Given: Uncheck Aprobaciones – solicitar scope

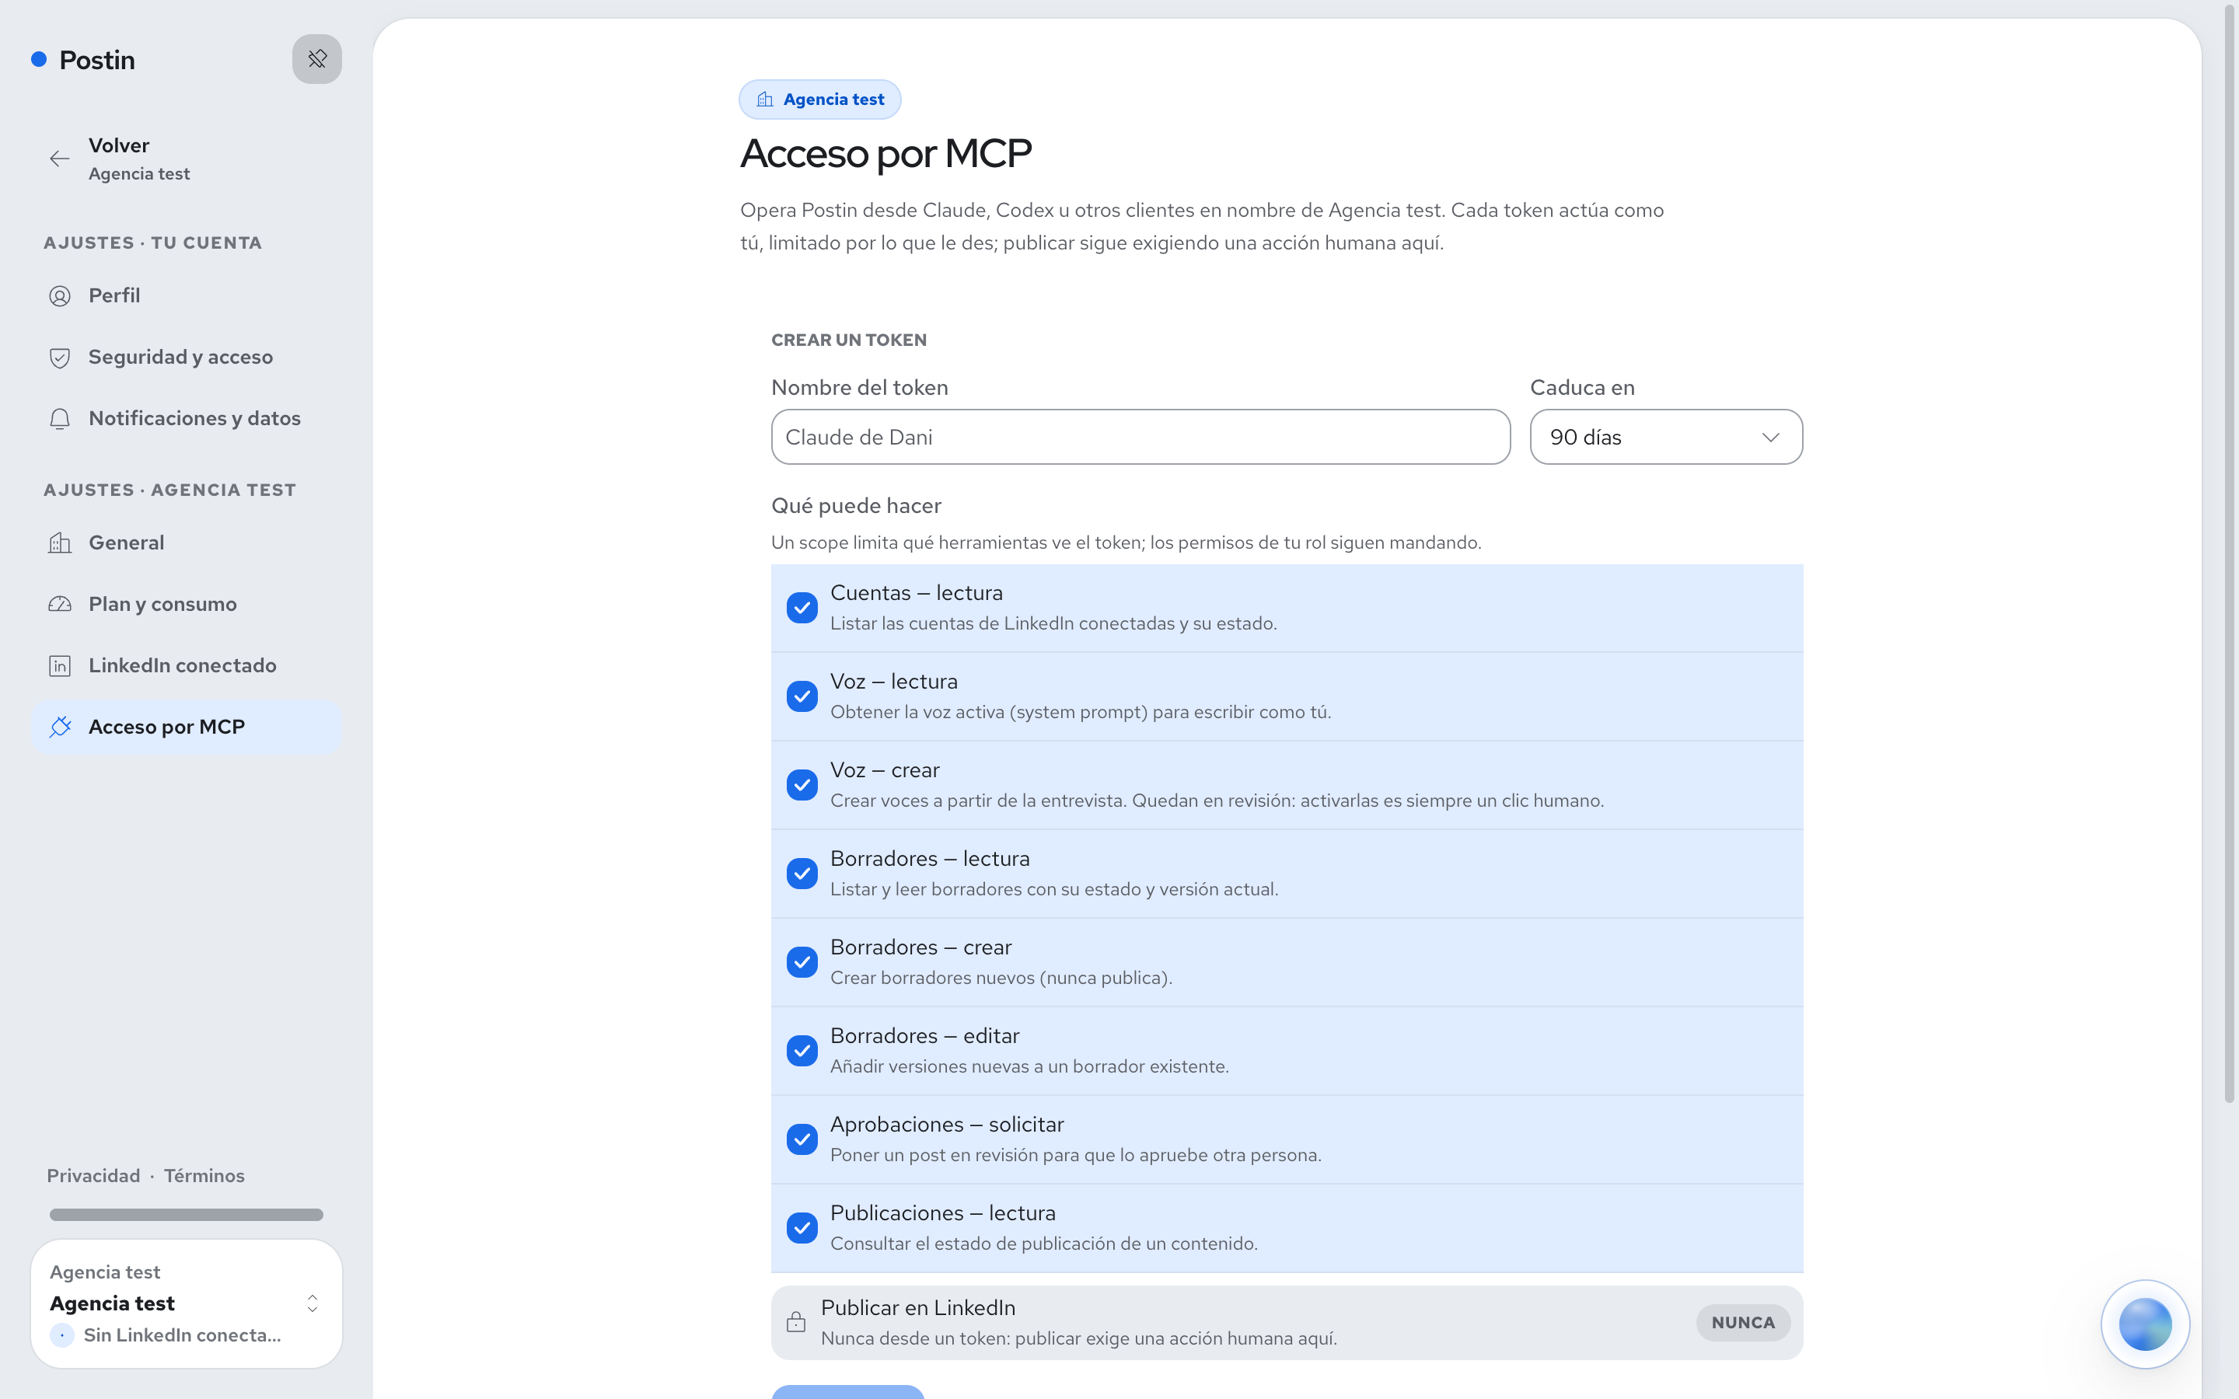Looking at the screenshot, I should point(802,1139).
